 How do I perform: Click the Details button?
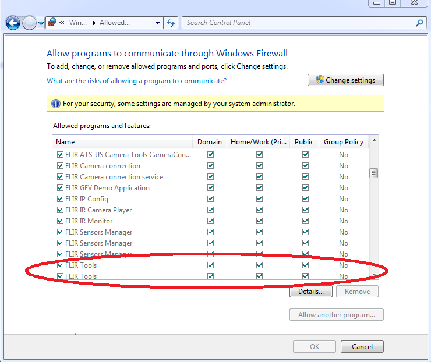tap(310, 291)
